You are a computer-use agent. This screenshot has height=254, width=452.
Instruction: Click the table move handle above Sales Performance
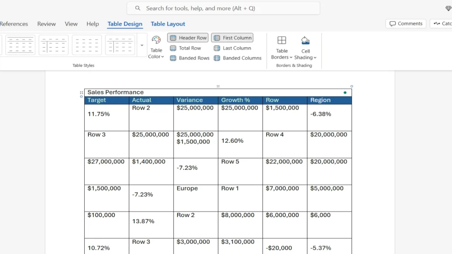point(218,86)
